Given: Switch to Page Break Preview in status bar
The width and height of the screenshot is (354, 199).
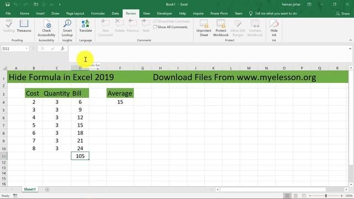Looking at the screenshot, I should click(x=304, y=196).
